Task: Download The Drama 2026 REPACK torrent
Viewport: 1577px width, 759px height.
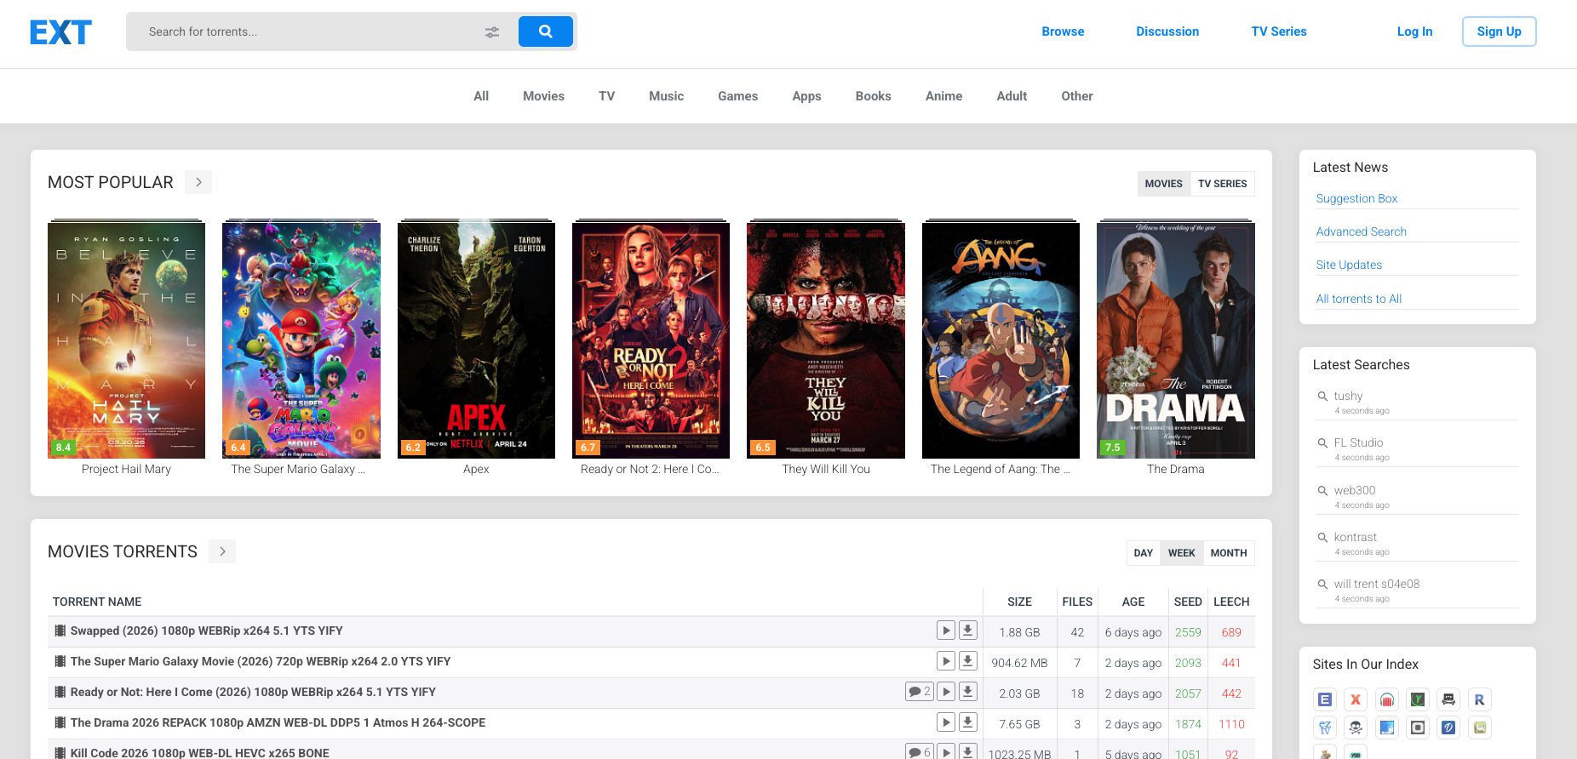Action: pyautogui.click(x=968, y=722)
